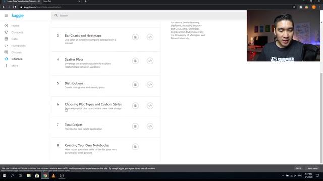The image size is (323, 181).
Task: Open Distributions tutorial document icon
Action: (x=135, y=85)
